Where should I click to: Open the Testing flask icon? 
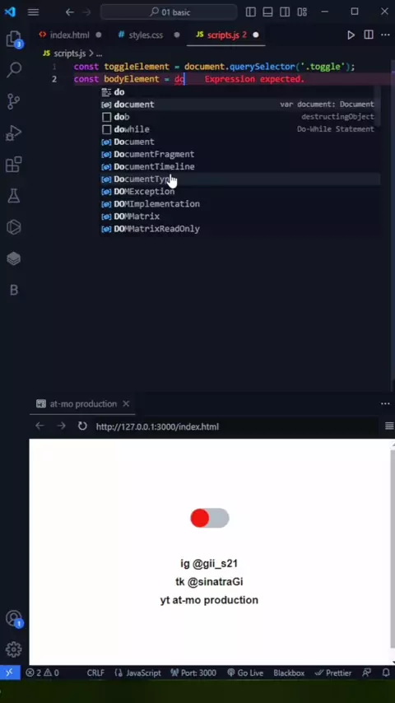pos(14,195)
